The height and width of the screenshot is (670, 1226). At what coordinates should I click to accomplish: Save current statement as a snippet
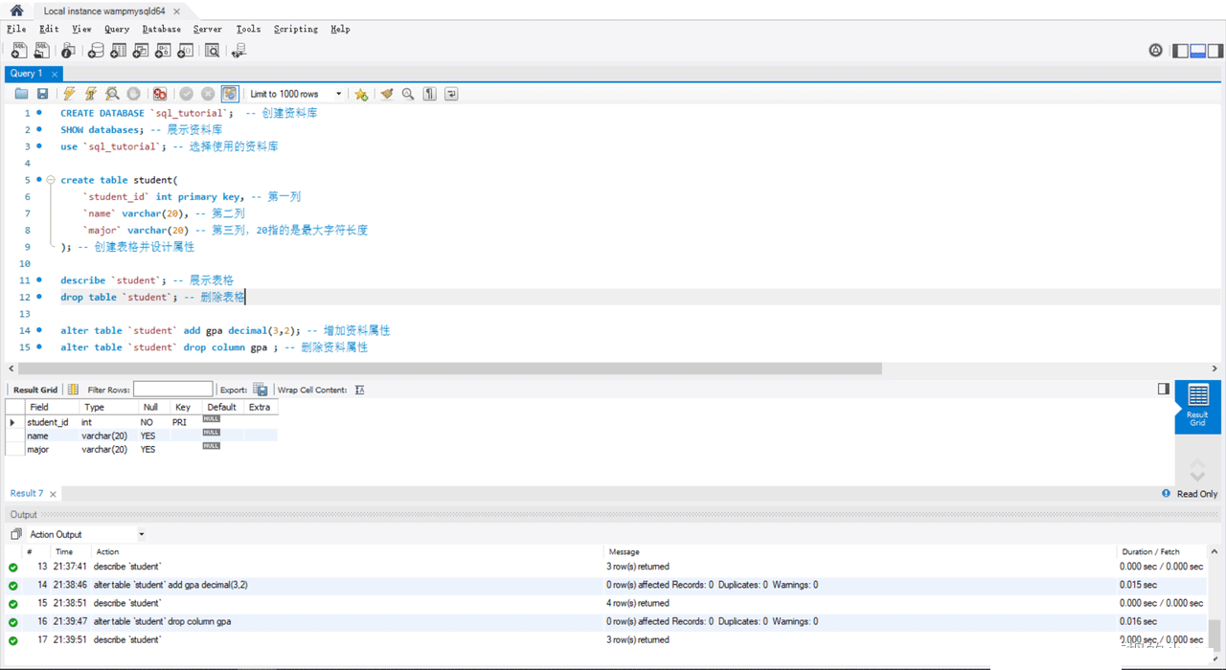click(x=360, y=93)
